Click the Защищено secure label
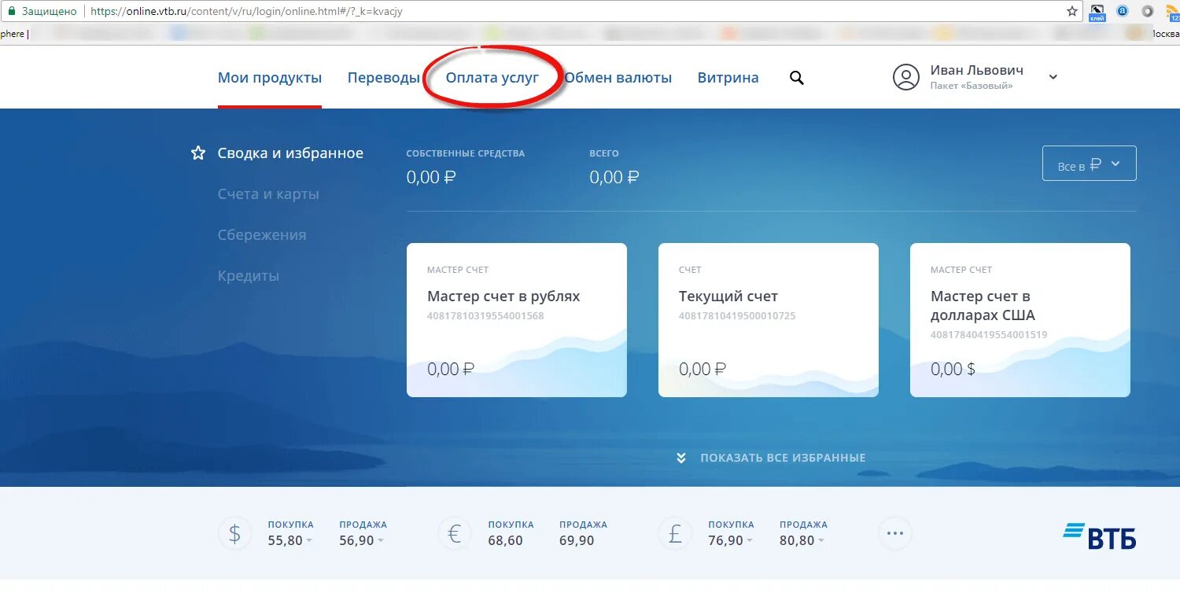 pyautogui.click(x=49, y=12)
